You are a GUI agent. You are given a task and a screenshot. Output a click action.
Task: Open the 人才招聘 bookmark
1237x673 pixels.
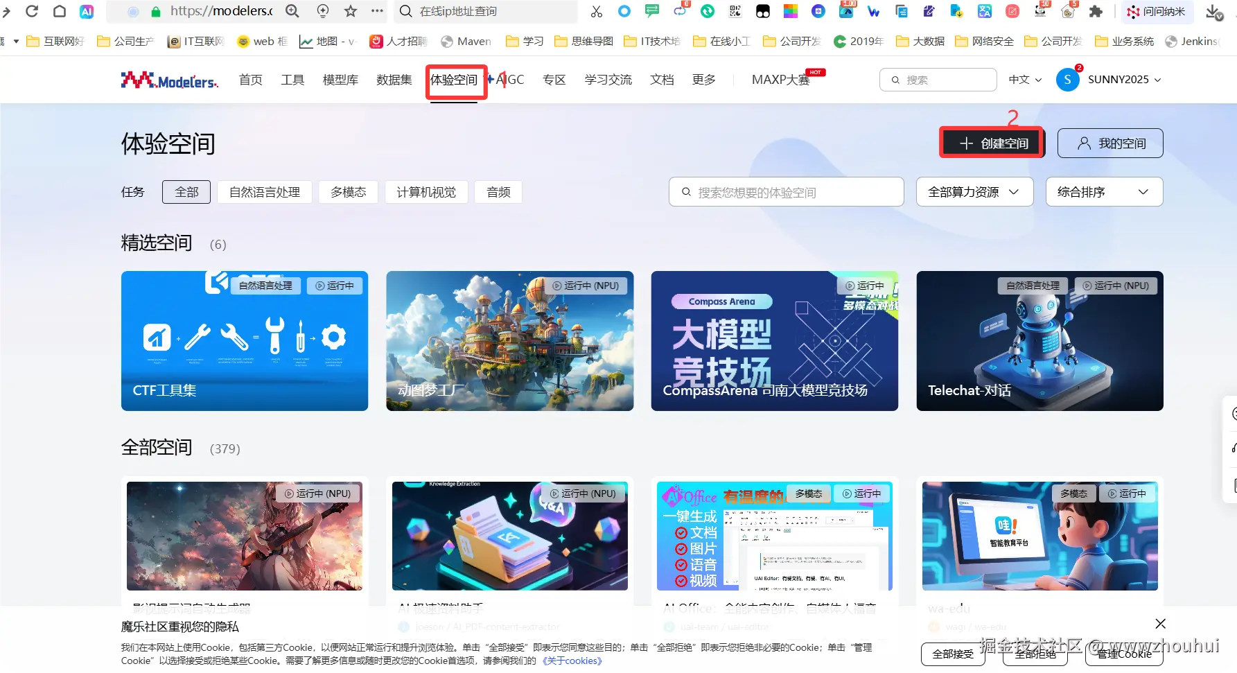coord(398,42)
